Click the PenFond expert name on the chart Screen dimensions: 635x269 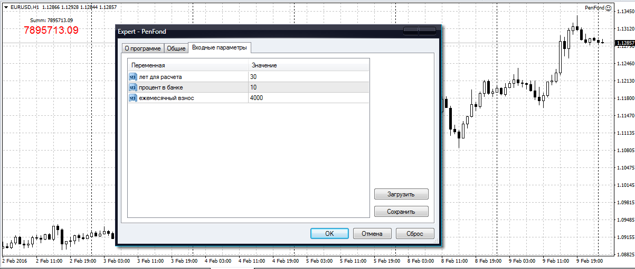click(594, 8)
